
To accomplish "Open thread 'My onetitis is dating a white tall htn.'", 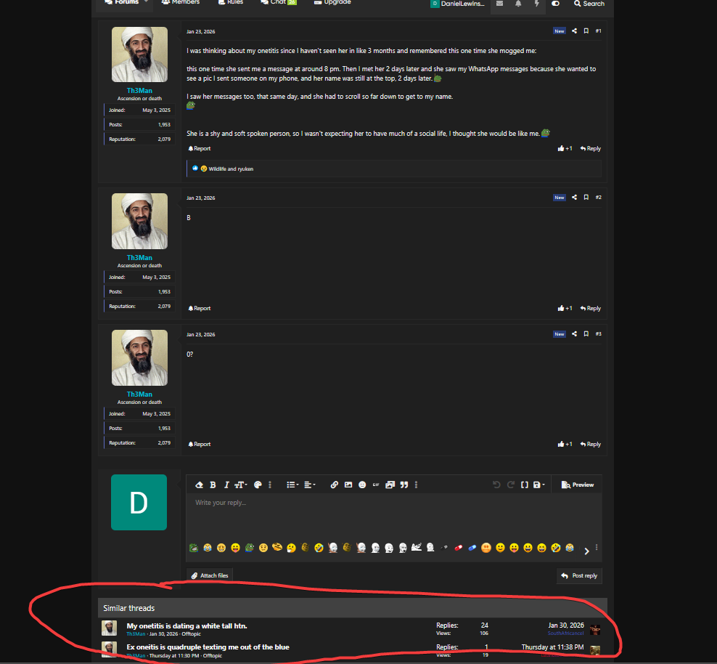I will pyautogui.click(x=187, y=625).
